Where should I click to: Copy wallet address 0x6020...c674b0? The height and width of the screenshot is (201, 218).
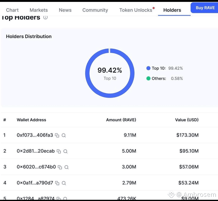click(60, 167)
